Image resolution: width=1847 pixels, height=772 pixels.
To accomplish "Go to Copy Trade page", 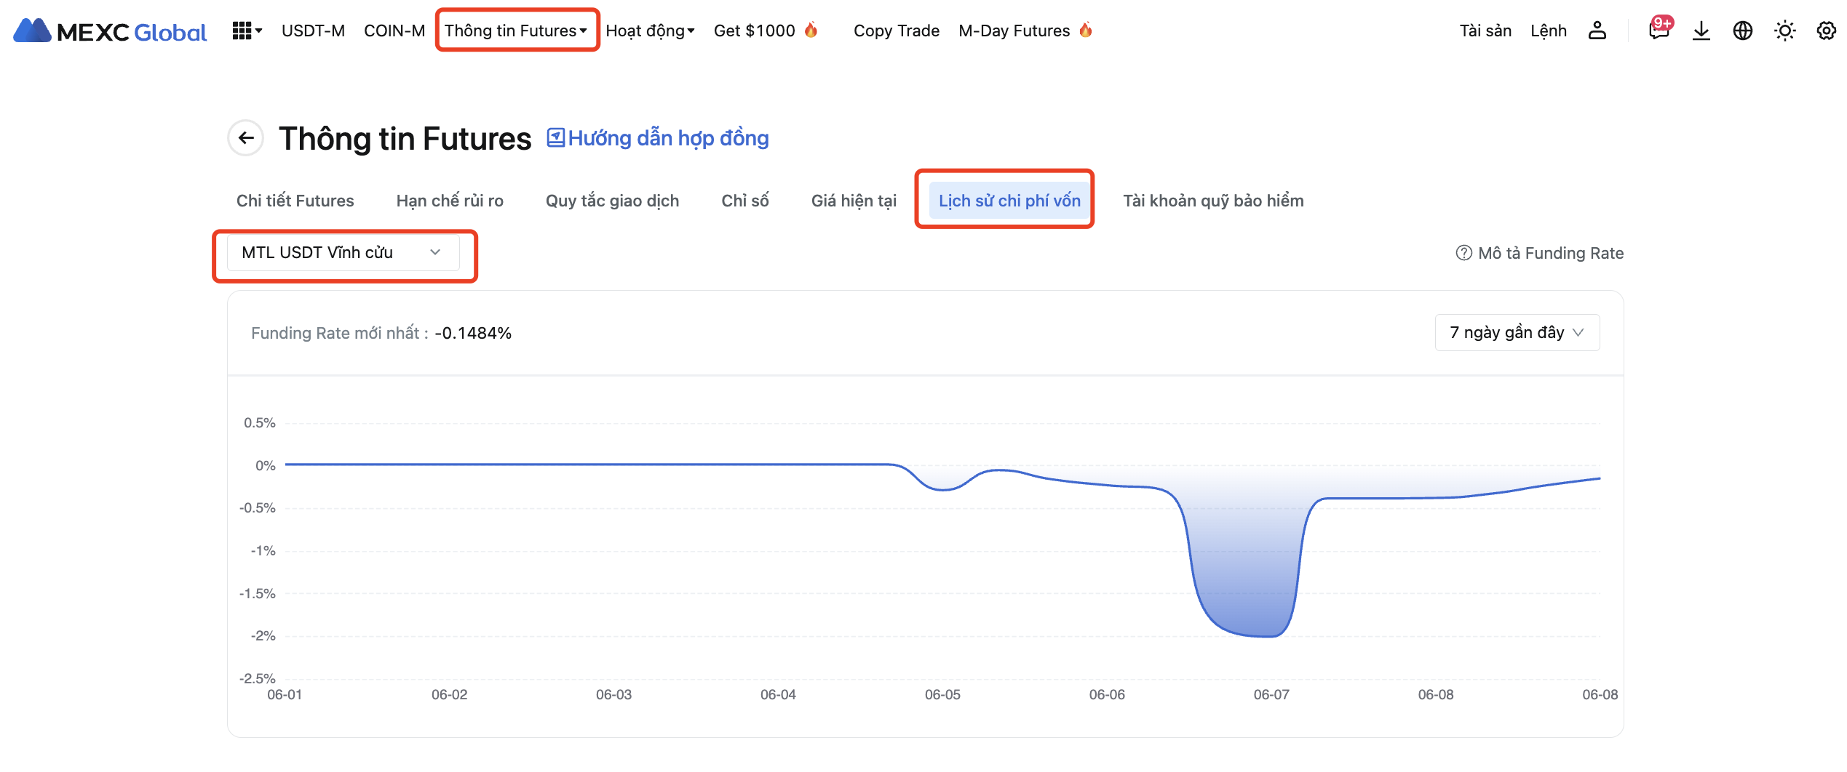I will point(896,31).
